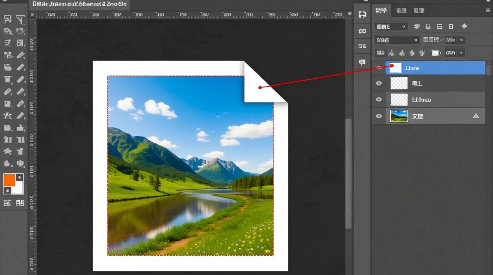Click the warning triangle on the landscape layer
493x275 pixels.
(476, 116)
